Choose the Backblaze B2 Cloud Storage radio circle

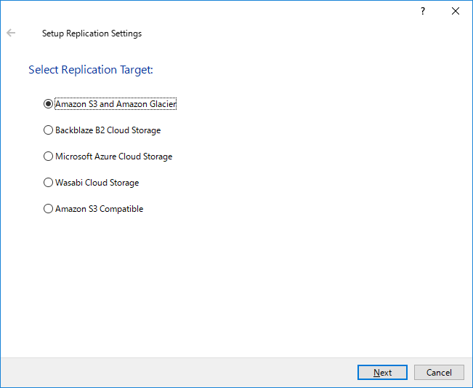(x=48, y=130)
